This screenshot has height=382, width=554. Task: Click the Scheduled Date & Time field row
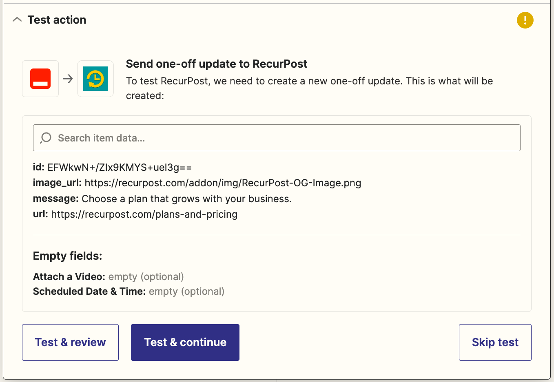click(x=129, y=291)
